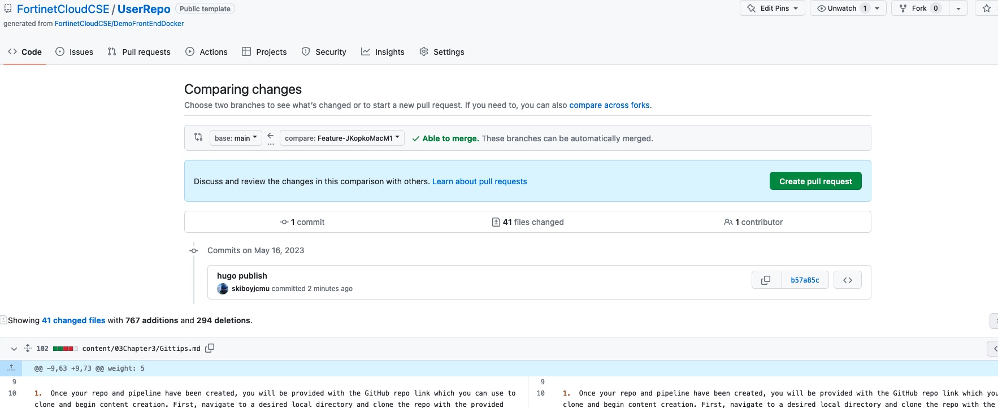The height and width of the screenshot is (408, 998).
Task: Open the 'compare: Feature-JKopkoMacM1' branch dropdown
Action: click(x=342, y=138)
